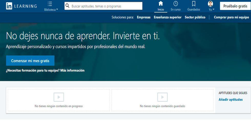The width and height of the screenshot is (251, 125).
Task: Open Guardados bookmark icon
Action: tap(194, 4)
